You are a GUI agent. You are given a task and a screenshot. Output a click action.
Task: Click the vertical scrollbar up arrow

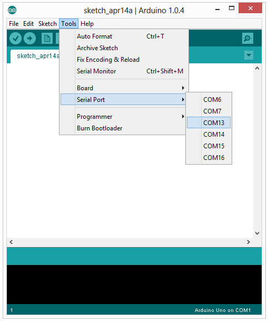click(x=257, y=68)
